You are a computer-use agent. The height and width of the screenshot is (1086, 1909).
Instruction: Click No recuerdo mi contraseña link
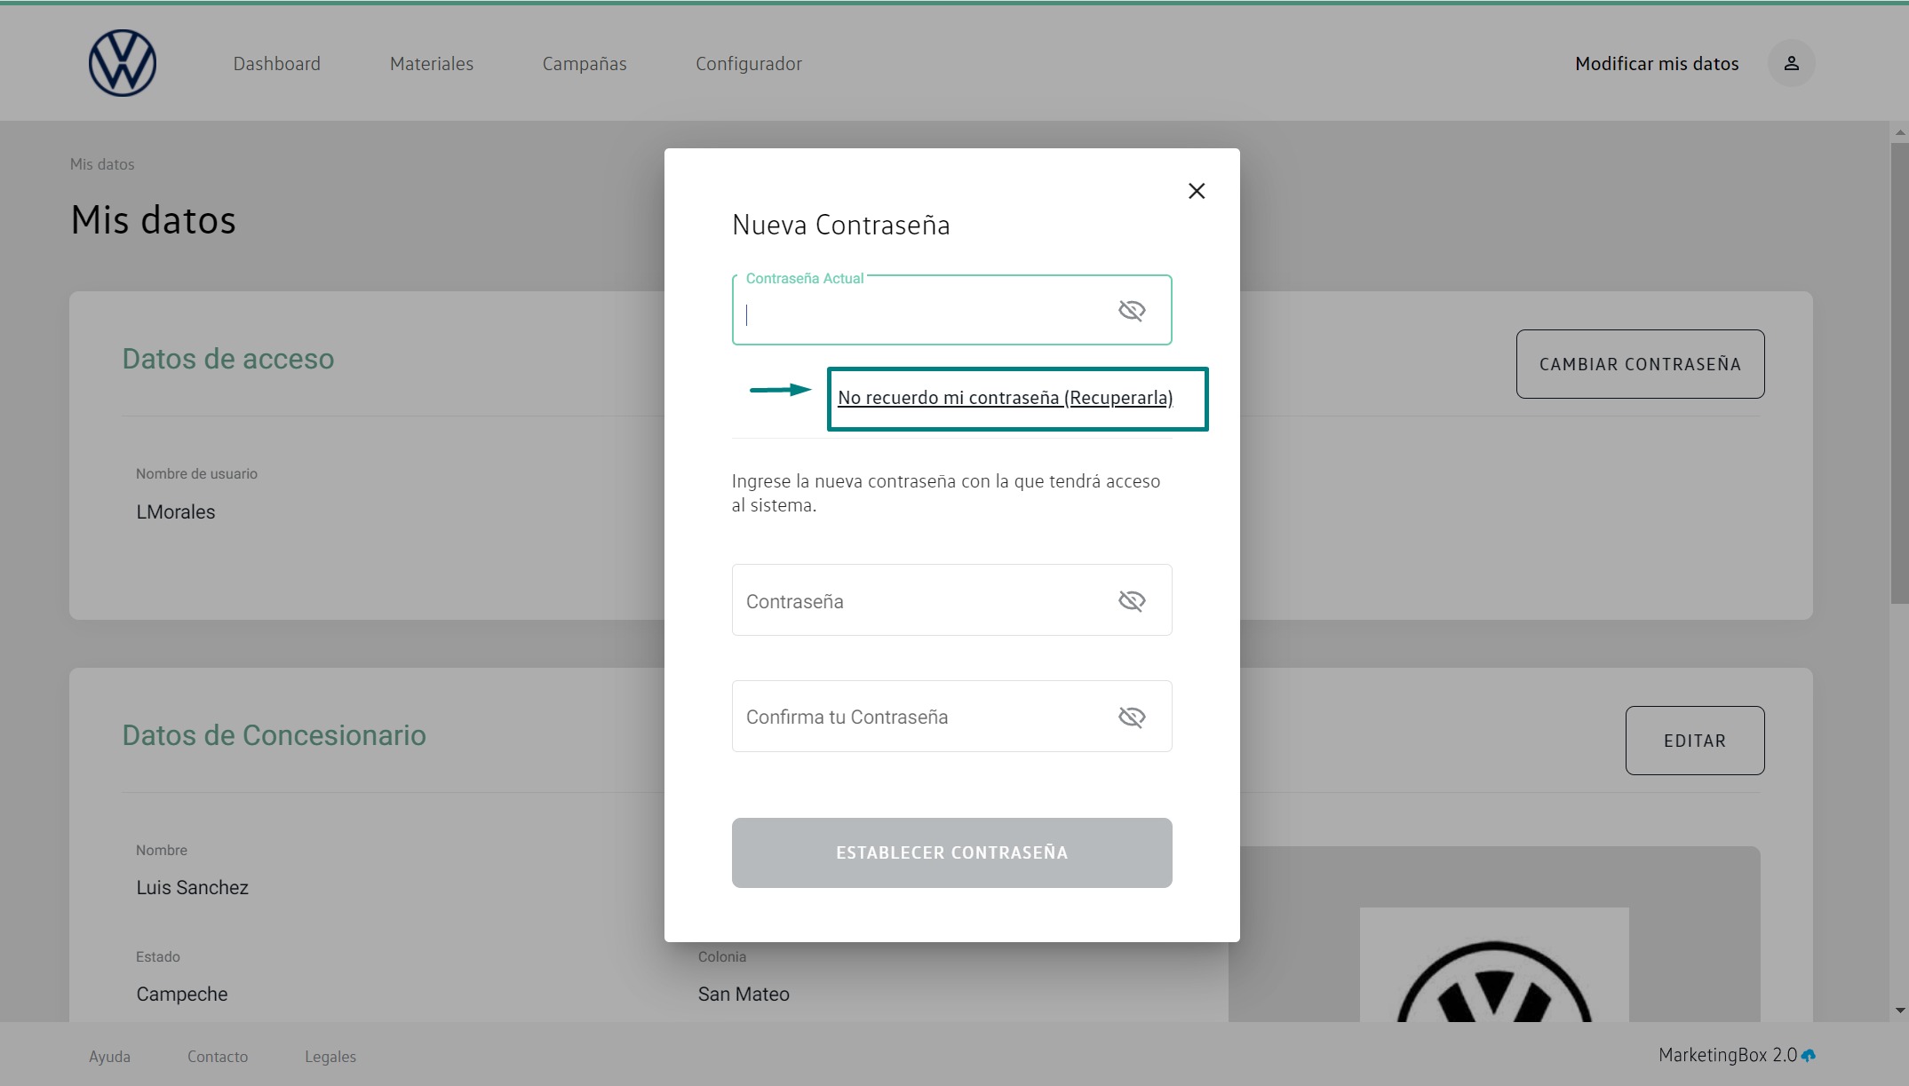pos(1005,398)
